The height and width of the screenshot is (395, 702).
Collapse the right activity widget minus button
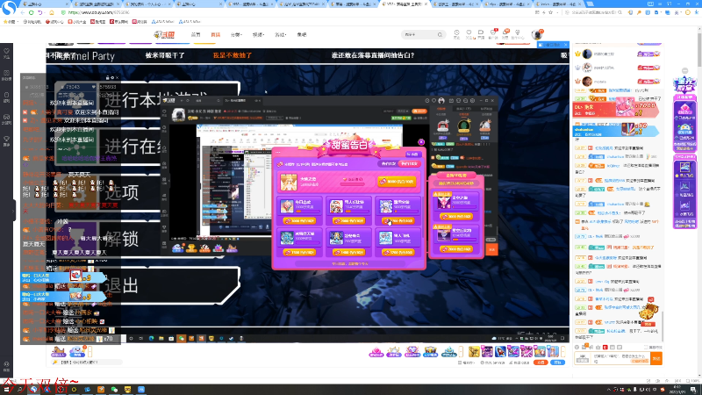685,71
